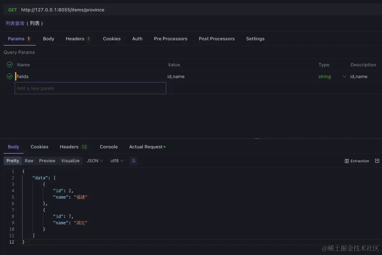The image size is (382, 255).
Task: Click the 列表查询 link
Action: pyautogui.click(x=15, y=23)
